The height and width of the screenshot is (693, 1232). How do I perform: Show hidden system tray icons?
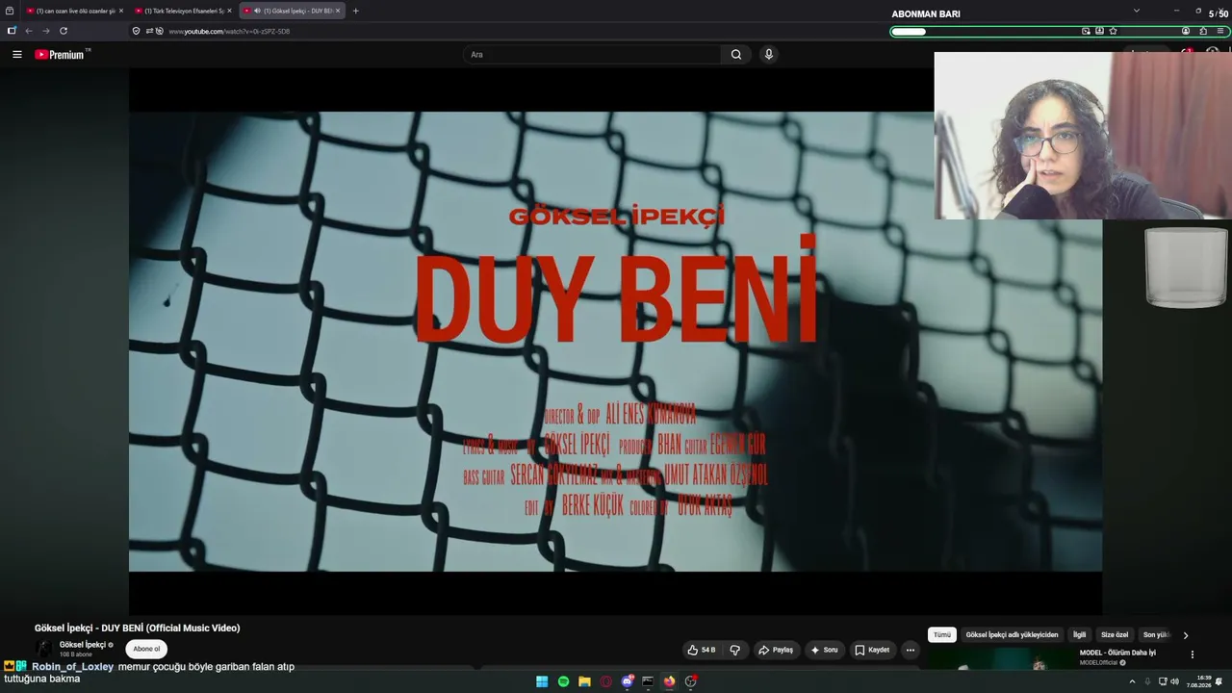1132,681
